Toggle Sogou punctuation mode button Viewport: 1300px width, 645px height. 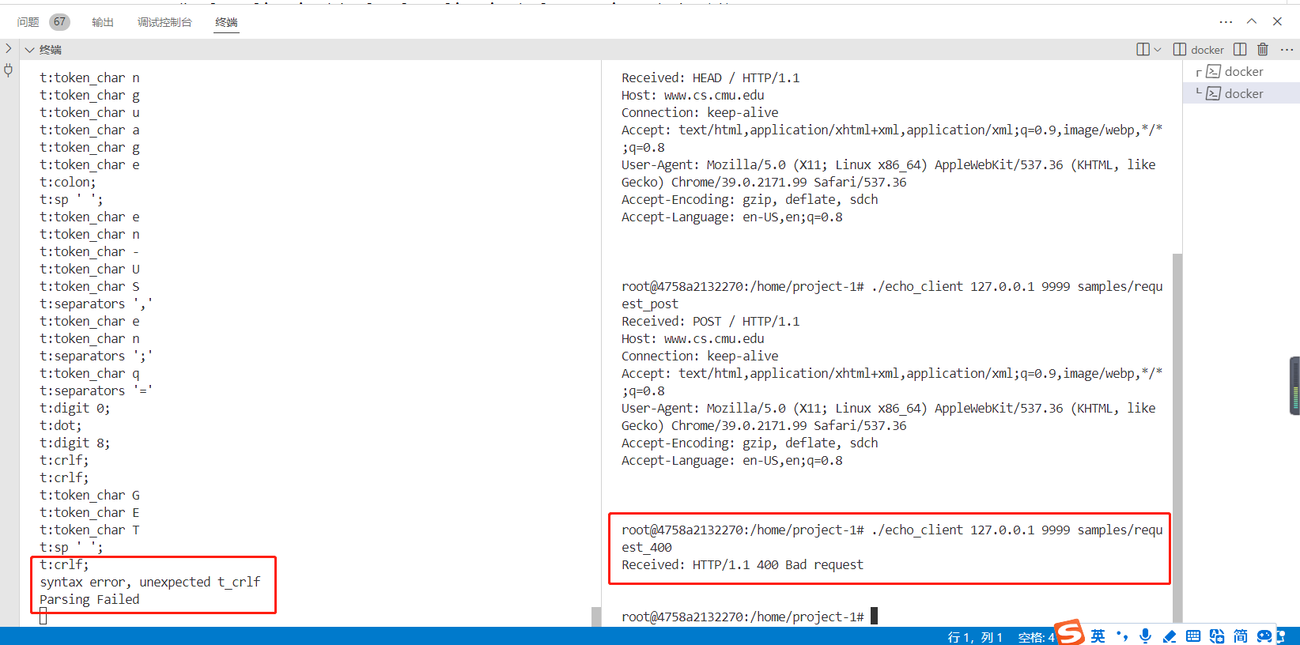point(1122,636)
